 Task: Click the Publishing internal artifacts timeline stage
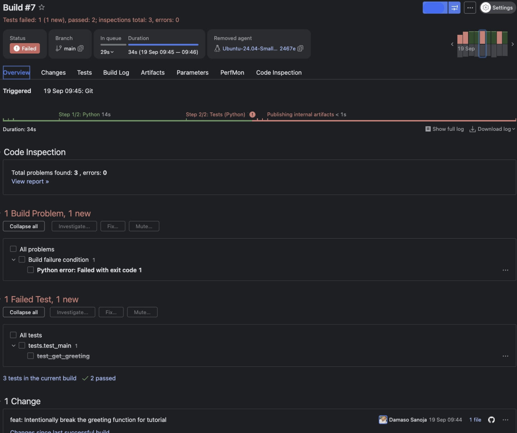click(307, 115)
